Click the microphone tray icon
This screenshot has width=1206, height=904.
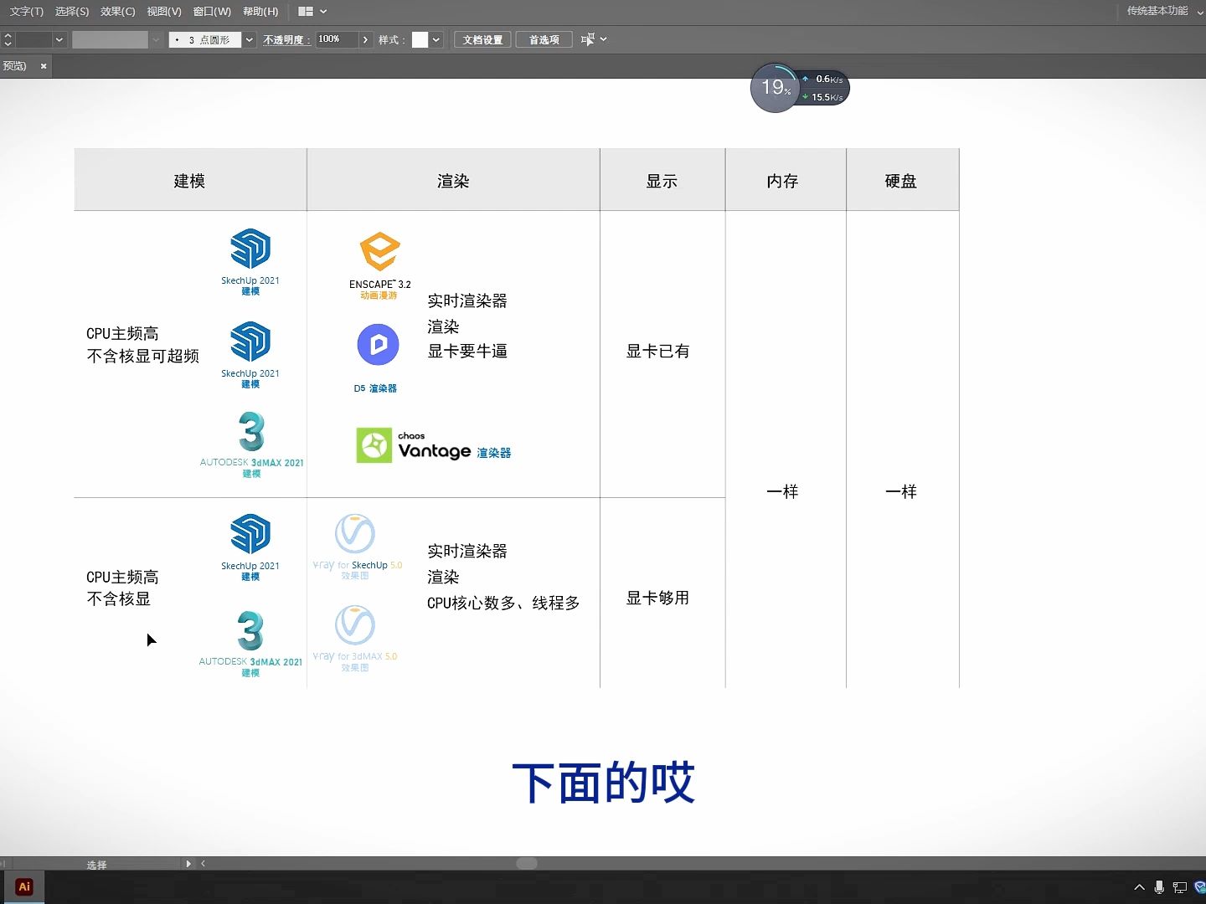pyautogui.click(x=1159, y=887)
